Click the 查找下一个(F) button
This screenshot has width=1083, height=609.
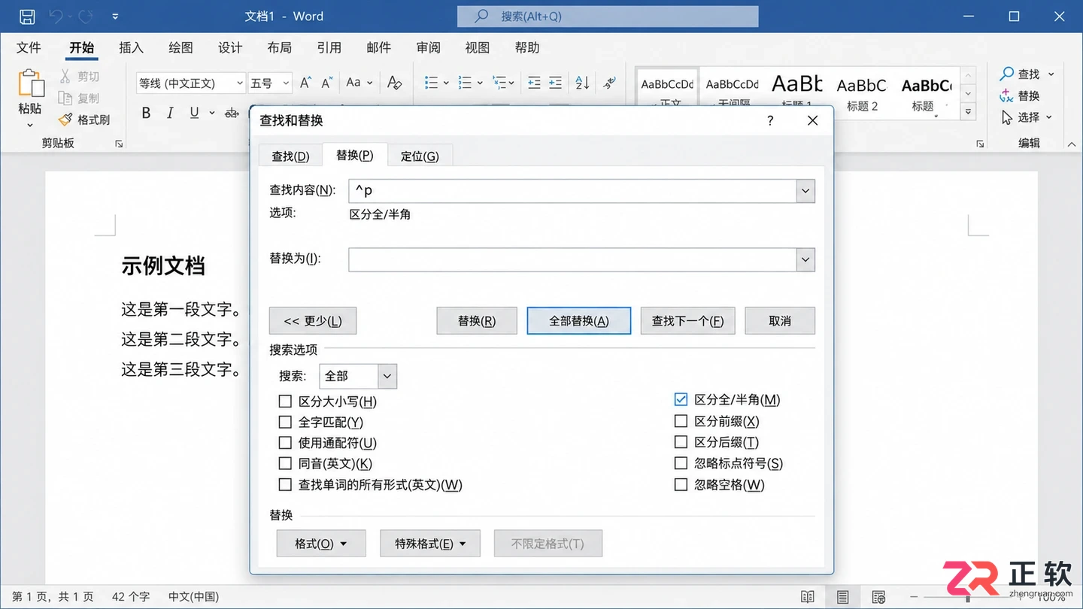pyautogui.click(x=687, y=321)
